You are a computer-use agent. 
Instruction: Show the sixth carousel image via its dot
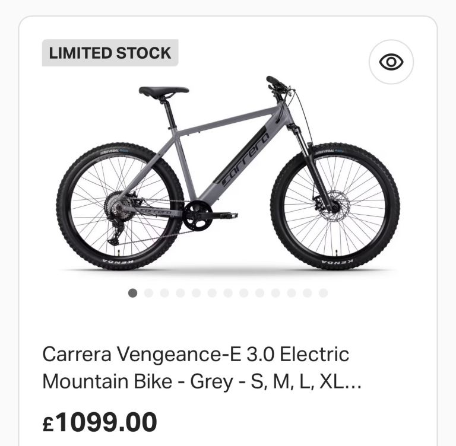212,293
